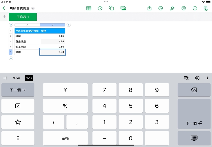
Task: Switch to 甲乙丙 text keyboard
Action: (17, 78)
